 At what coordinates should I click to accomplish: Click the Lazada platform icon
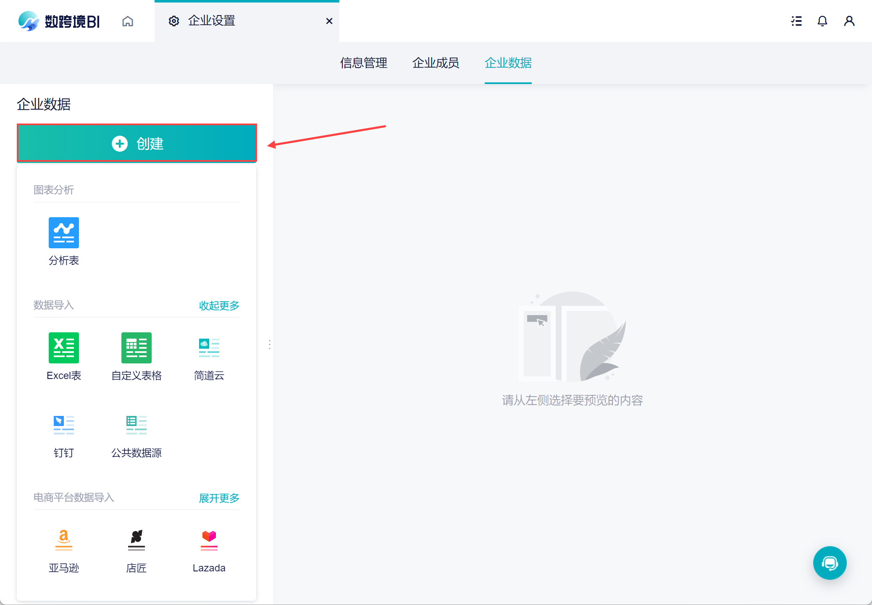(x=209, y=540)
